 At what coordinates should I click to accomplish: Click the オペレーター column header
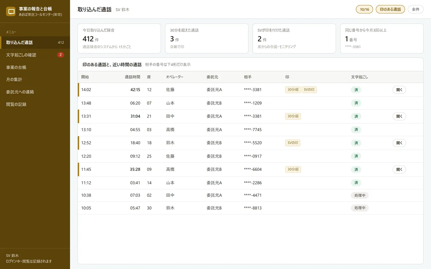pyautogui.click(x=175, y=77)
